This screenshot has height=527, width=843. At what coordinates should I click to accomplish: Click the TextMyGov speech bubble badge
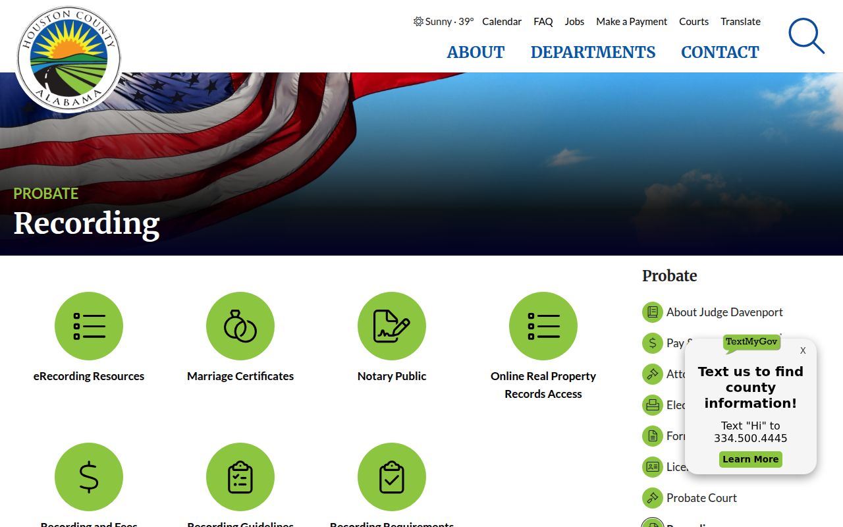pos(751,343)
